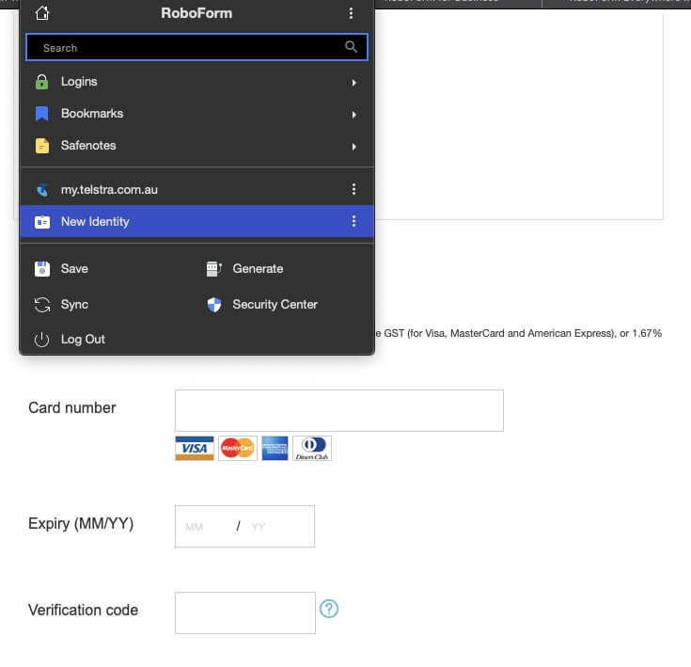
Task: Choose Sync in RoboForm menu
Action: (x=74, y=305)
